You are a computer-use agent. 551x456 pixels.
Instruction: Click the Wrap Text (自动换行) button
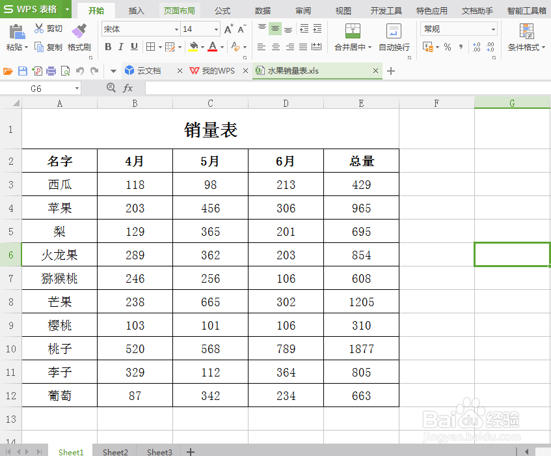tap(394, 38)
